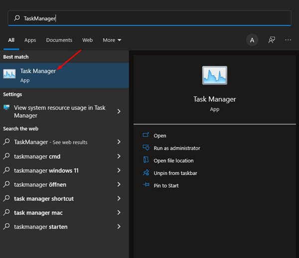Switch to the Web tab

(88, 40)
